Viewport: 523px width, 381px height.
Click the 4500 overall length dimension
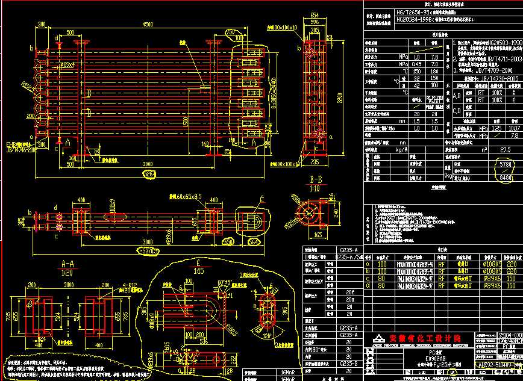point(148,24)
